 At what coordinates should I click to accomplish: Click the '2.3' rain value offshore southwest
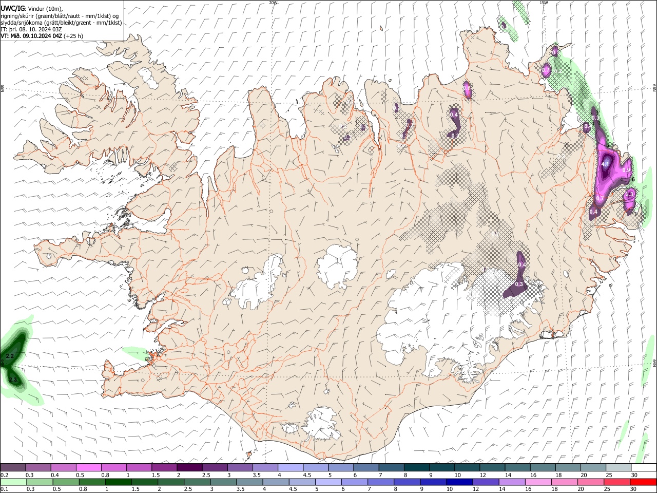(x=13, y=380)
